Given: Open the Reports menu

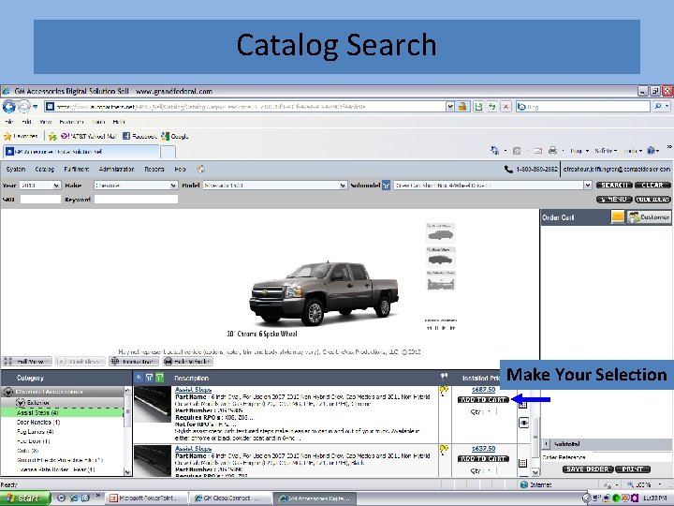Looking at the screenshot, I should (154, 169).
